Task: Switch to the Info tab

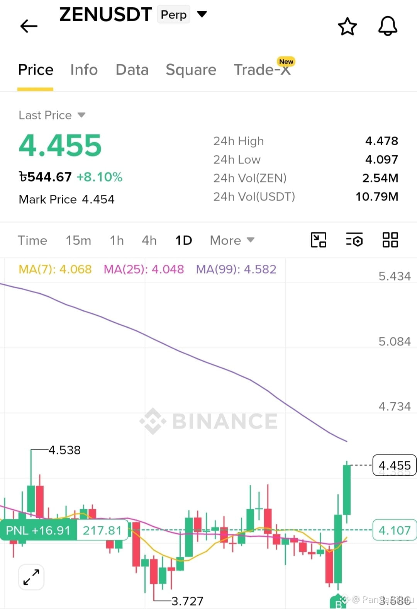Action: point(84,70)
